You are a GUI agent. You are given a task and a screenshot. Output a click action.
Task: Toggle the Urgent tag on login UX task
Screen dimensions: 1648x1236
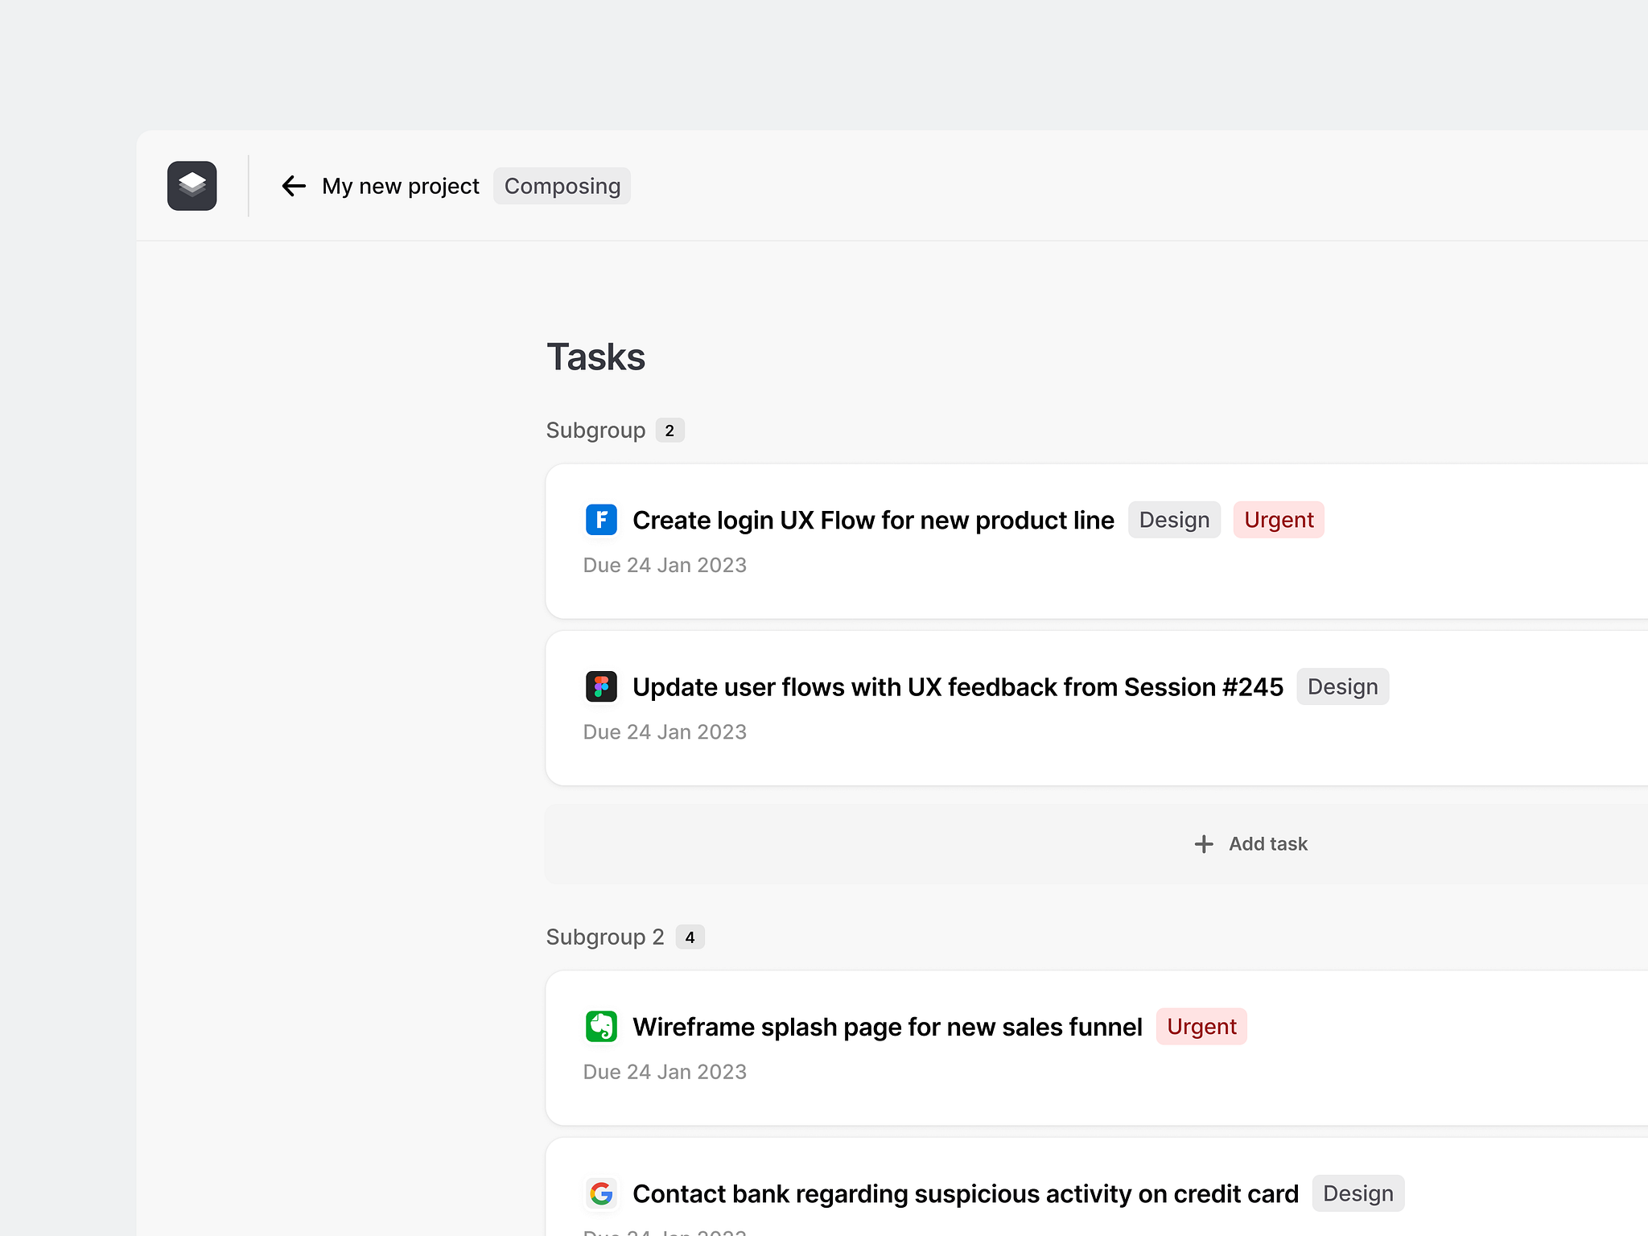(x=1279, y=520)
